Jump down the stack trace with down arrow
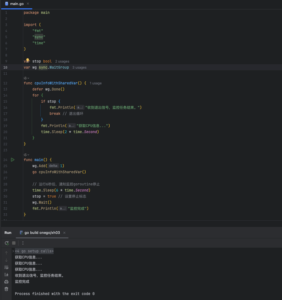Viewport: 282px width, 300px height. pos(6,260)
